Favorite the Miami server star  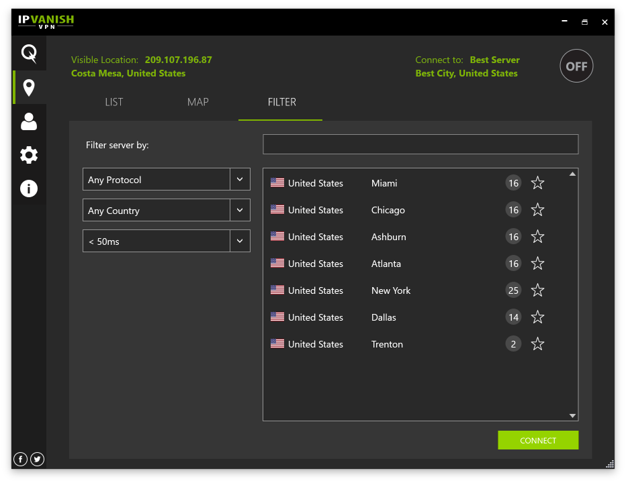click(x=537, y=183)
